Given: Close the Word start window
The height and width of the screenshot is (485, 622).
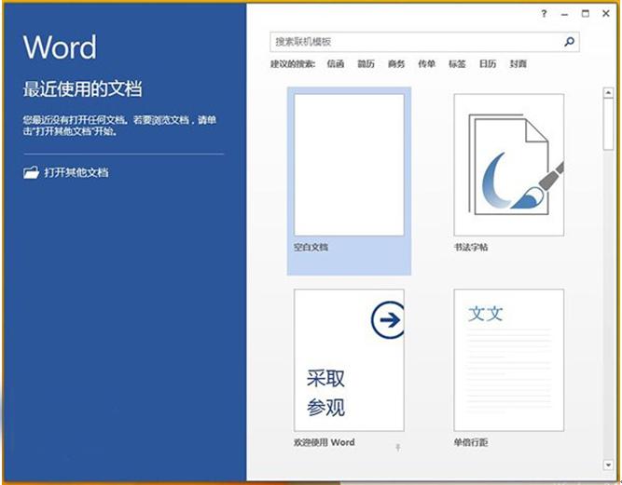Looking at the screenshot, I should (607, 14).
